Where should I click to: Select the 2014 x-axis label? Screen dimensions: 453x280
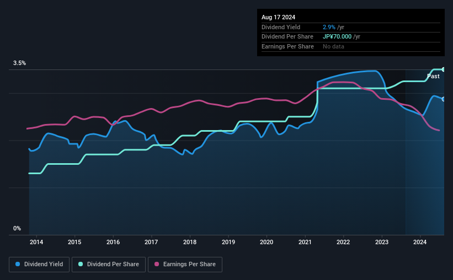36,242
